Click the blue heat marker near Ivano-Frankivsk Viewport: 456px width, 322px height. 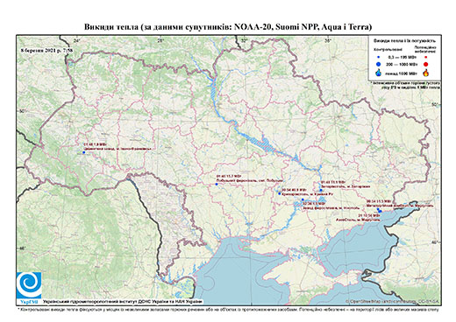84,152
